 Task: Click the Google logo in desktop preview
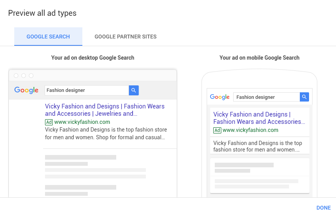(x=27, y=90)
